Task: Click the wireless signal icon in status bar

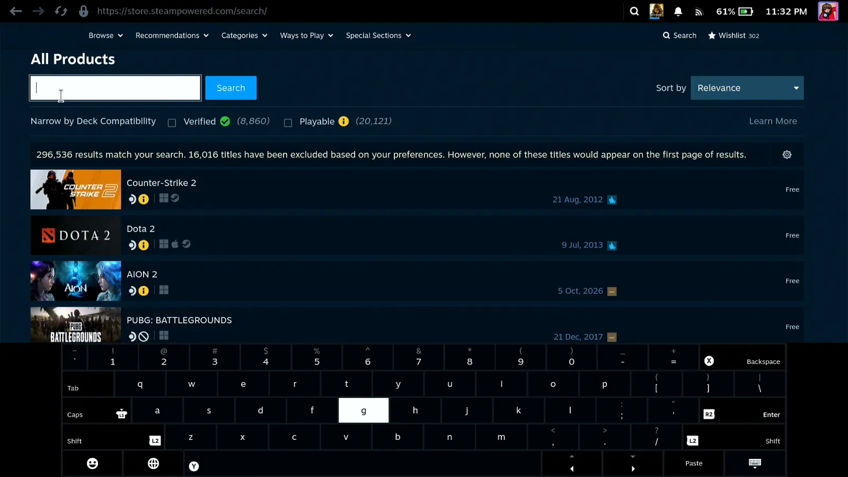Action: pos(699,12)
